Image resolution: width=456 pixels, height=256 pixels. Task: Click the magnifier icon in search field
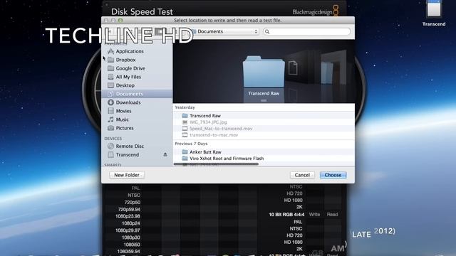click(267, 31)
